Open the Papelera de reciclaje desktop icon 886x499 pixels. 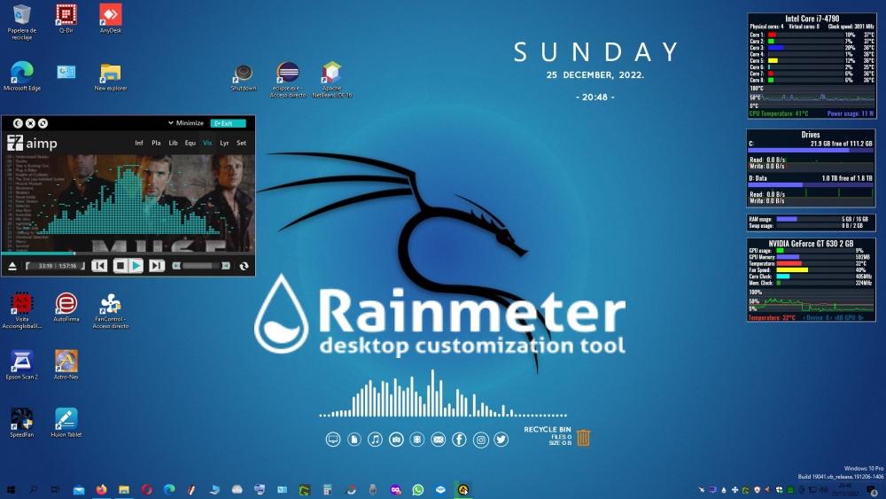(x=21, y=21)
